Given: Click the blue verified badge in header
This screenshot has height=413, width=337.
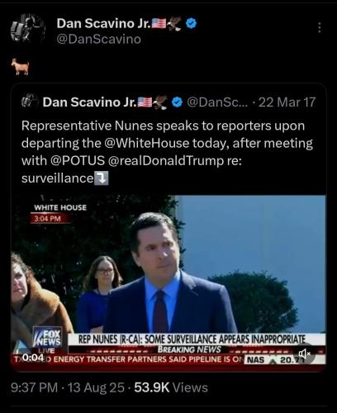Looking at the screenshot, I should pyautogui.click(x=192, y=23).
